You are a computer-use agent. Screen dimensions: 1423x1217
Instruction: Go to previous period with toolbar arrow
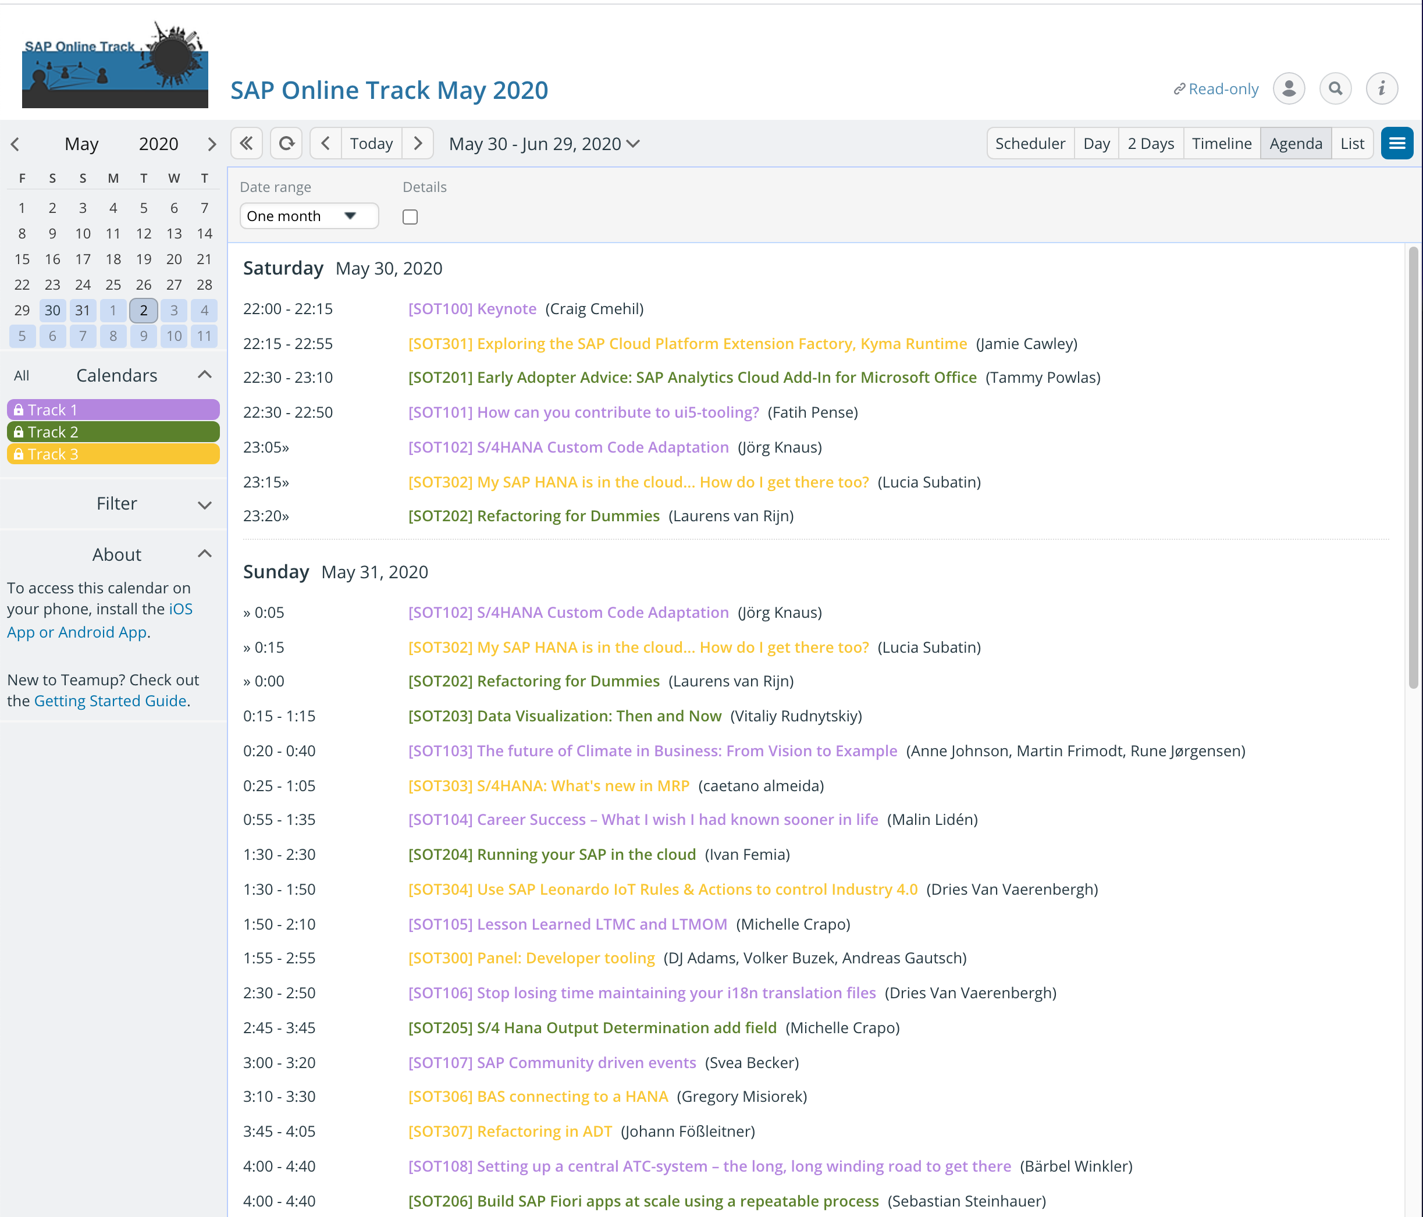pyautogui.click(x=326, y=144)
